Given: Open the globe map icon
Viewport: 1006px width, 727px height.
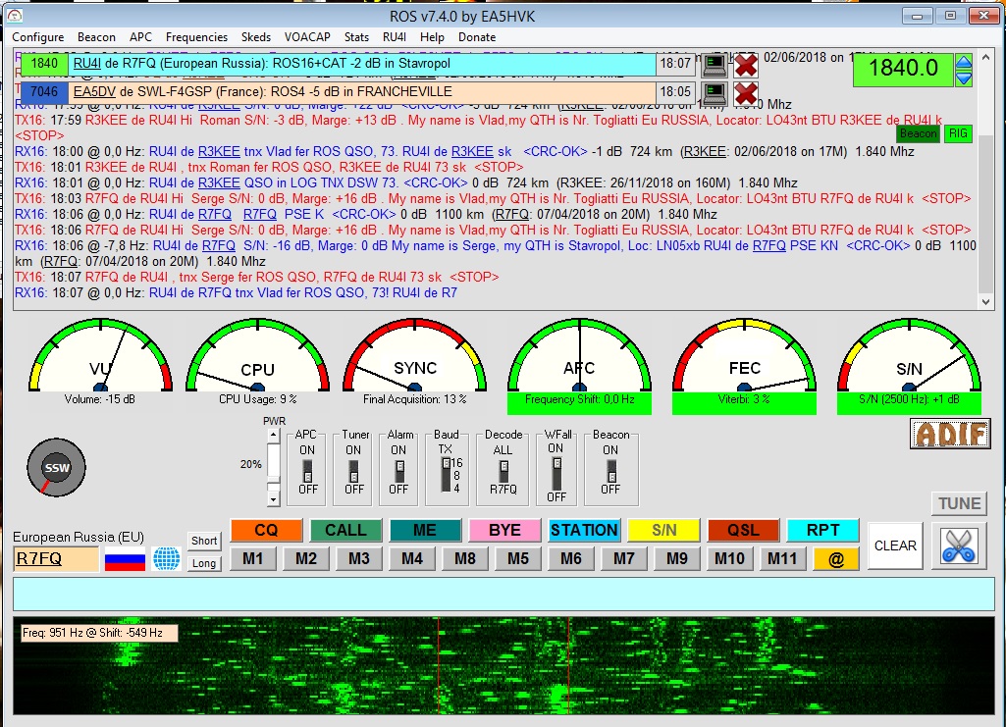Looking at the screenshot, I should (166, 559).
